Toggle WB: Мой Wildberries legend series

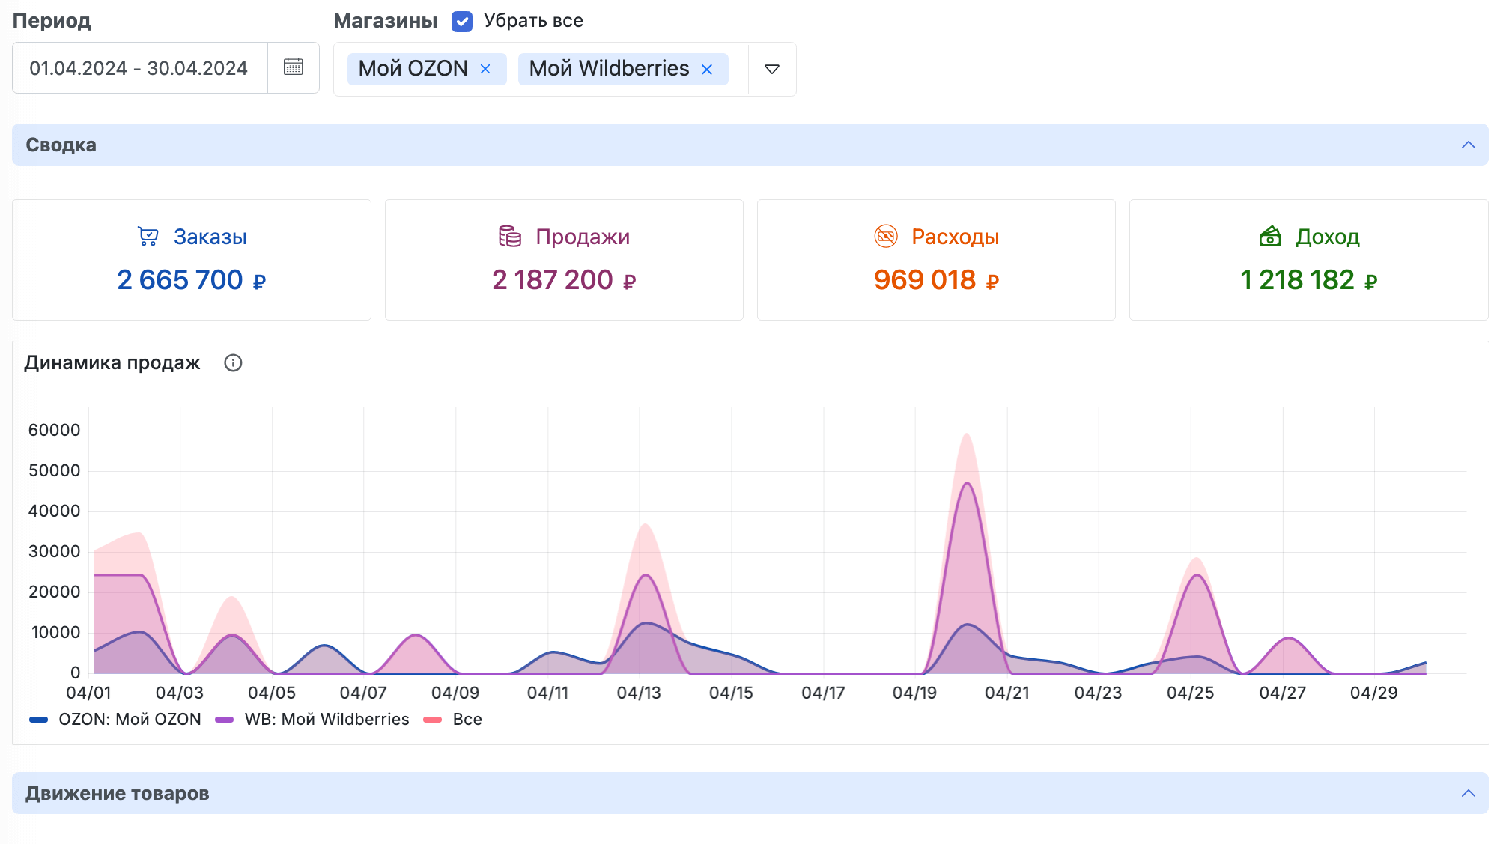pyautogui.click(x=312, y=720)
